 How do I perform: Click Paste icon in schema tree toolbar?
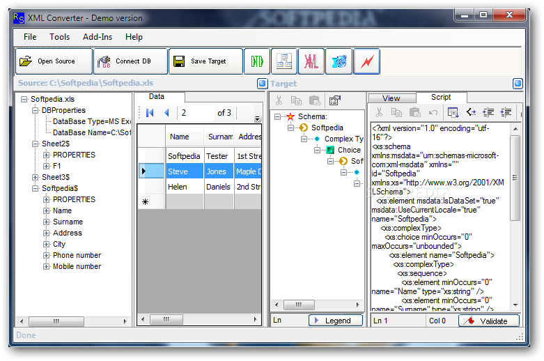pyautogui.click(x=314, y=100)
